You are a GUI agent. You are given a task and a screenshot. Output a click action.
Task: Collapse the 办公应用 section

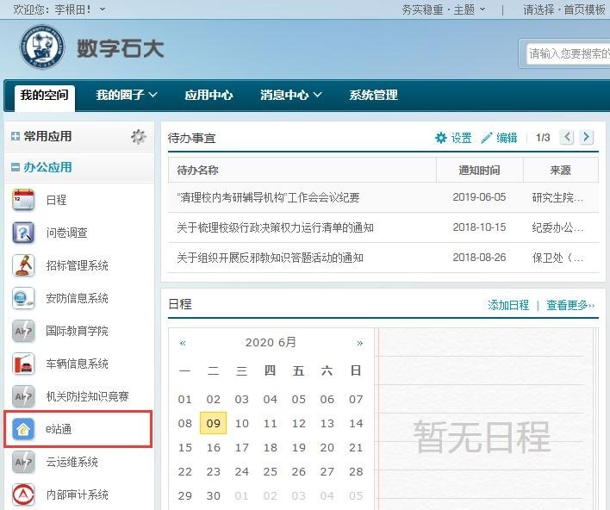16,167
